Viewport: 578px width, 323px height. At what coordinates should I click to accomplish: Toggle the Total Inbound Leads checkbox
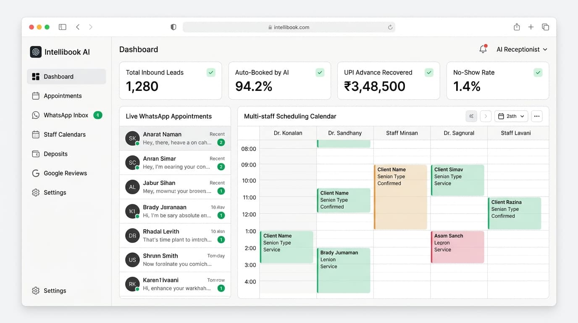(211, 72)
